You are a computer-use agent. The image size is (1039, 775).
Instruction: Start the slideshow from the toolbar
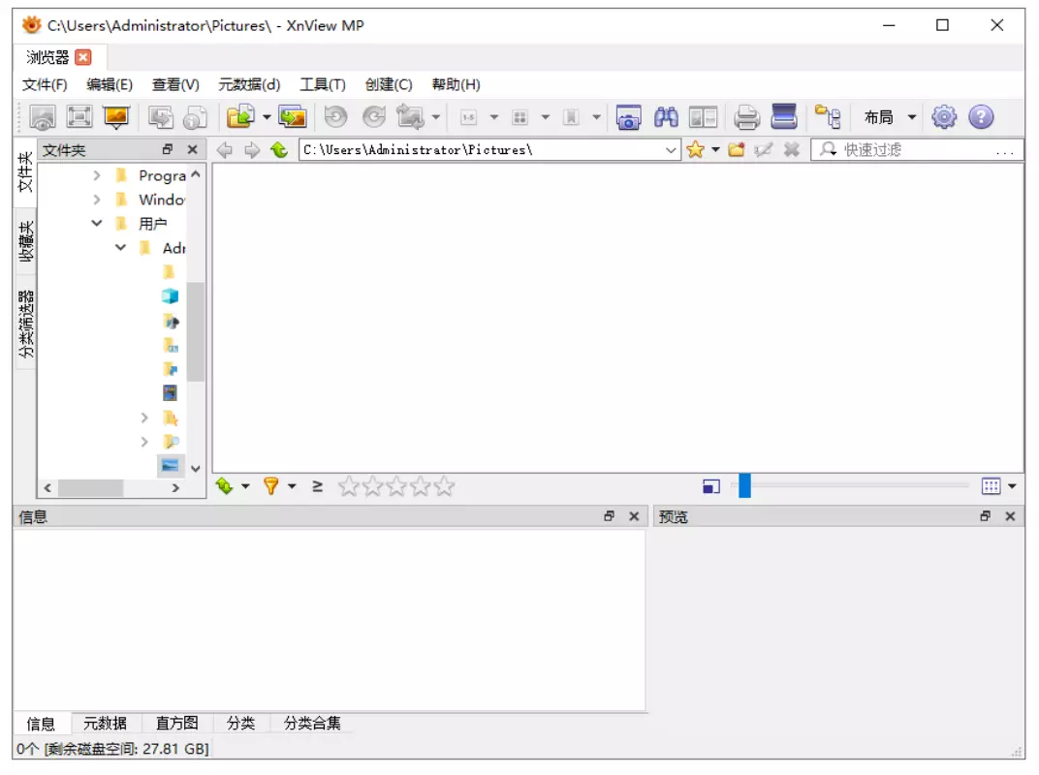(x=116, y=117)
